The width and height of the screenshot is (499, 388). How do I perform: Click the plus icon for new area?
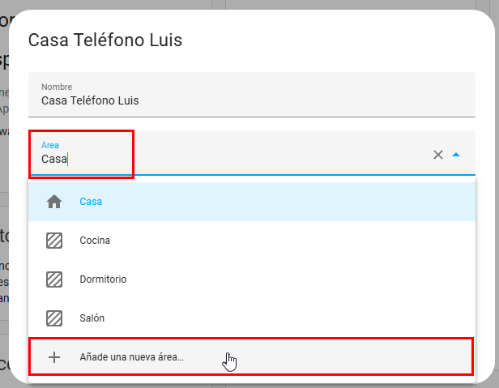coord(54,357)
